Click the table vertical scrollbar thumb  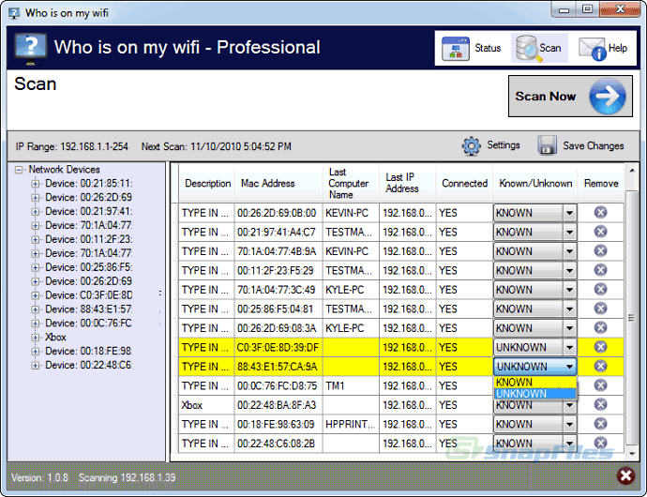click(x=632, y=318)
